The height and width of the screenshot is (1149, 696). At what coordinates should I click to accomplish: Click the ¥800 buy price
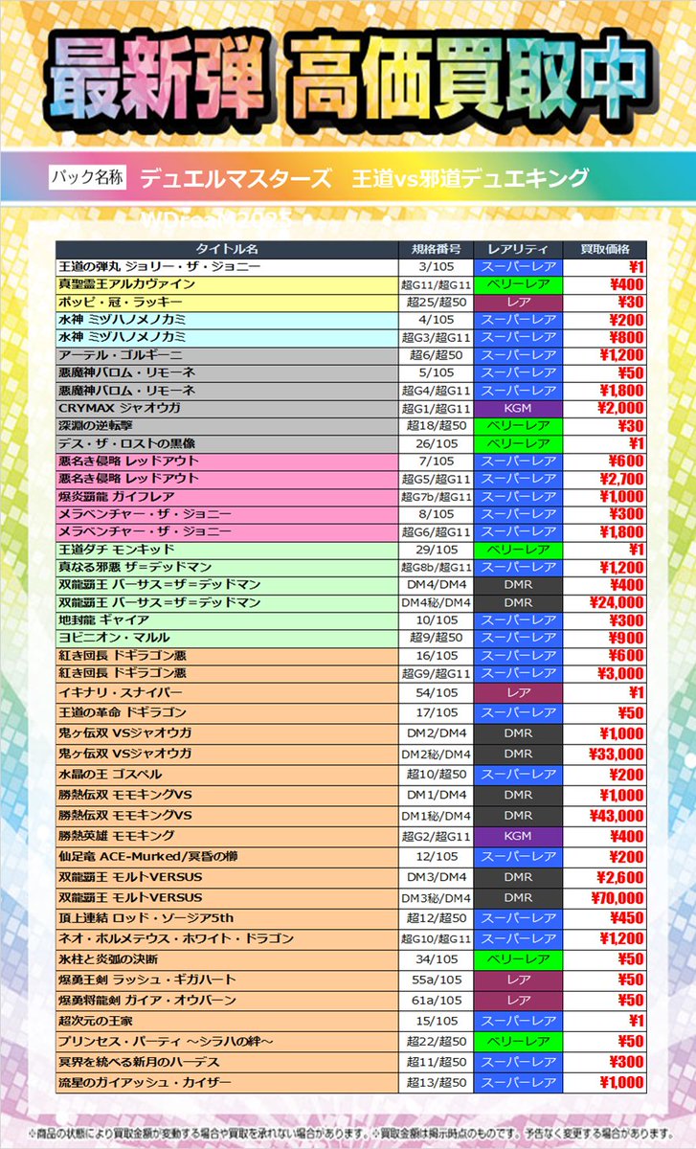coord(626,337)
